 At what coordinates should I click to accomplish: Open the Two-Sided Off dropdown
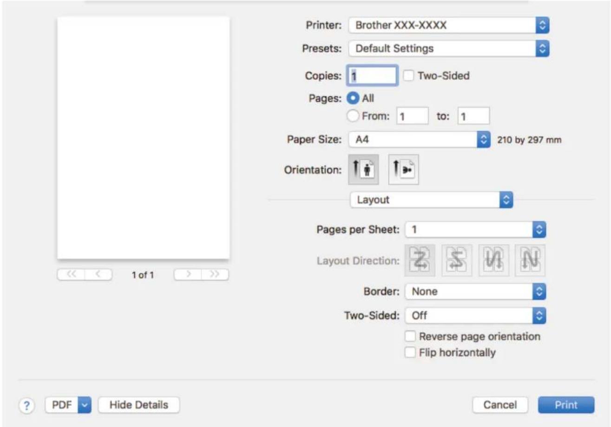tap(474, 316)
